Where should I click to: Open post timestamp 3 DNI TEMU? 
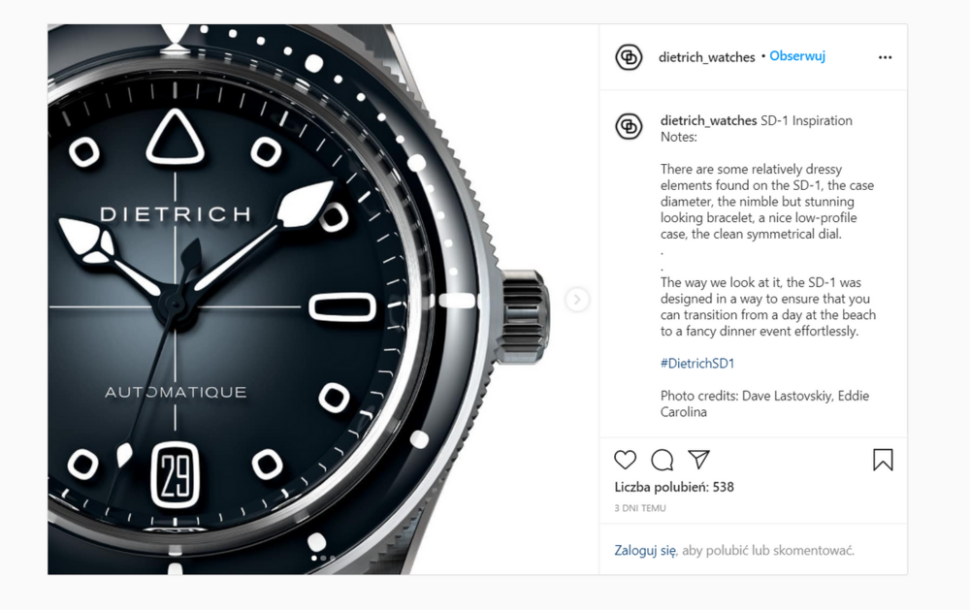[x=639, y=508]
